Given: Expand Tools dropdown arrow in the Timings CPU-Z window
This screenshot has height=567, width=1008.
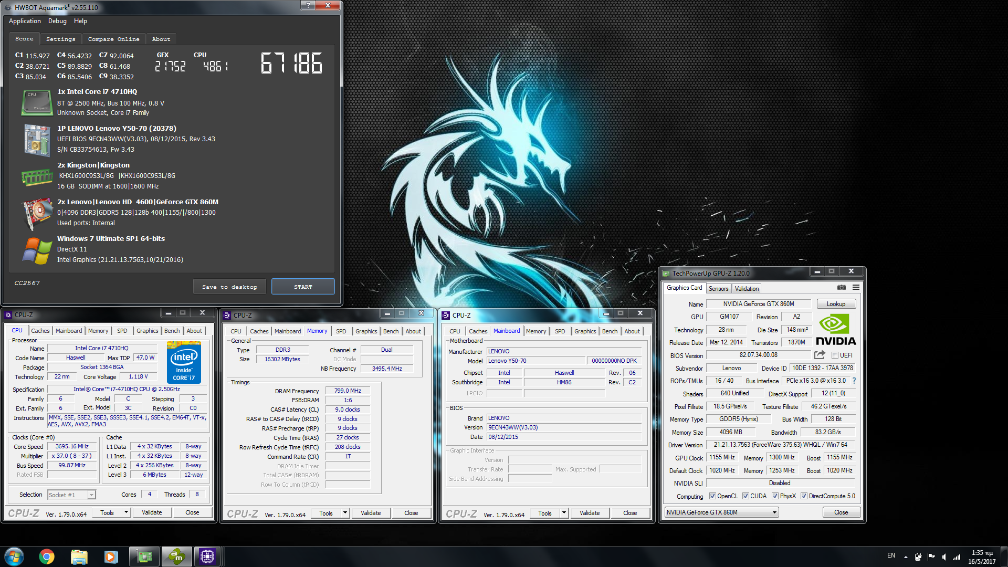Looking at the screenshot, I should 345,513.
